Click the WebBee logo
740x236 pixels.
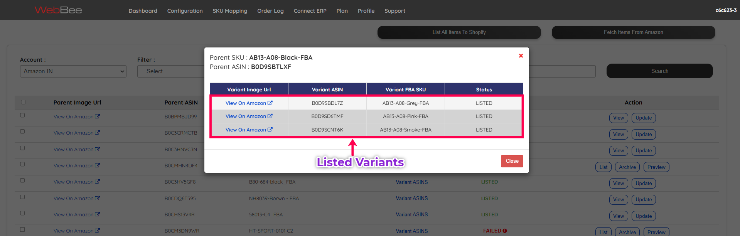click(x=58, y=10)
